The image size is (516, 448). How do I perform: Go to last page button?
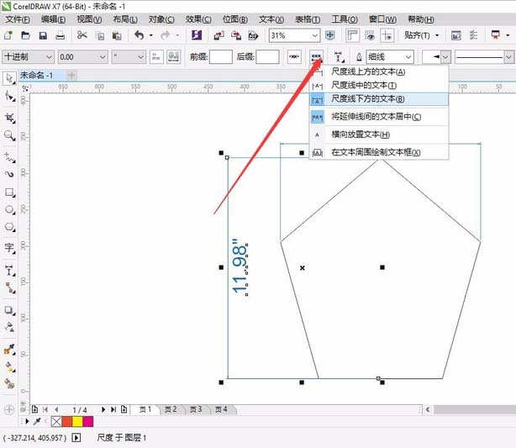click(113, 409)
